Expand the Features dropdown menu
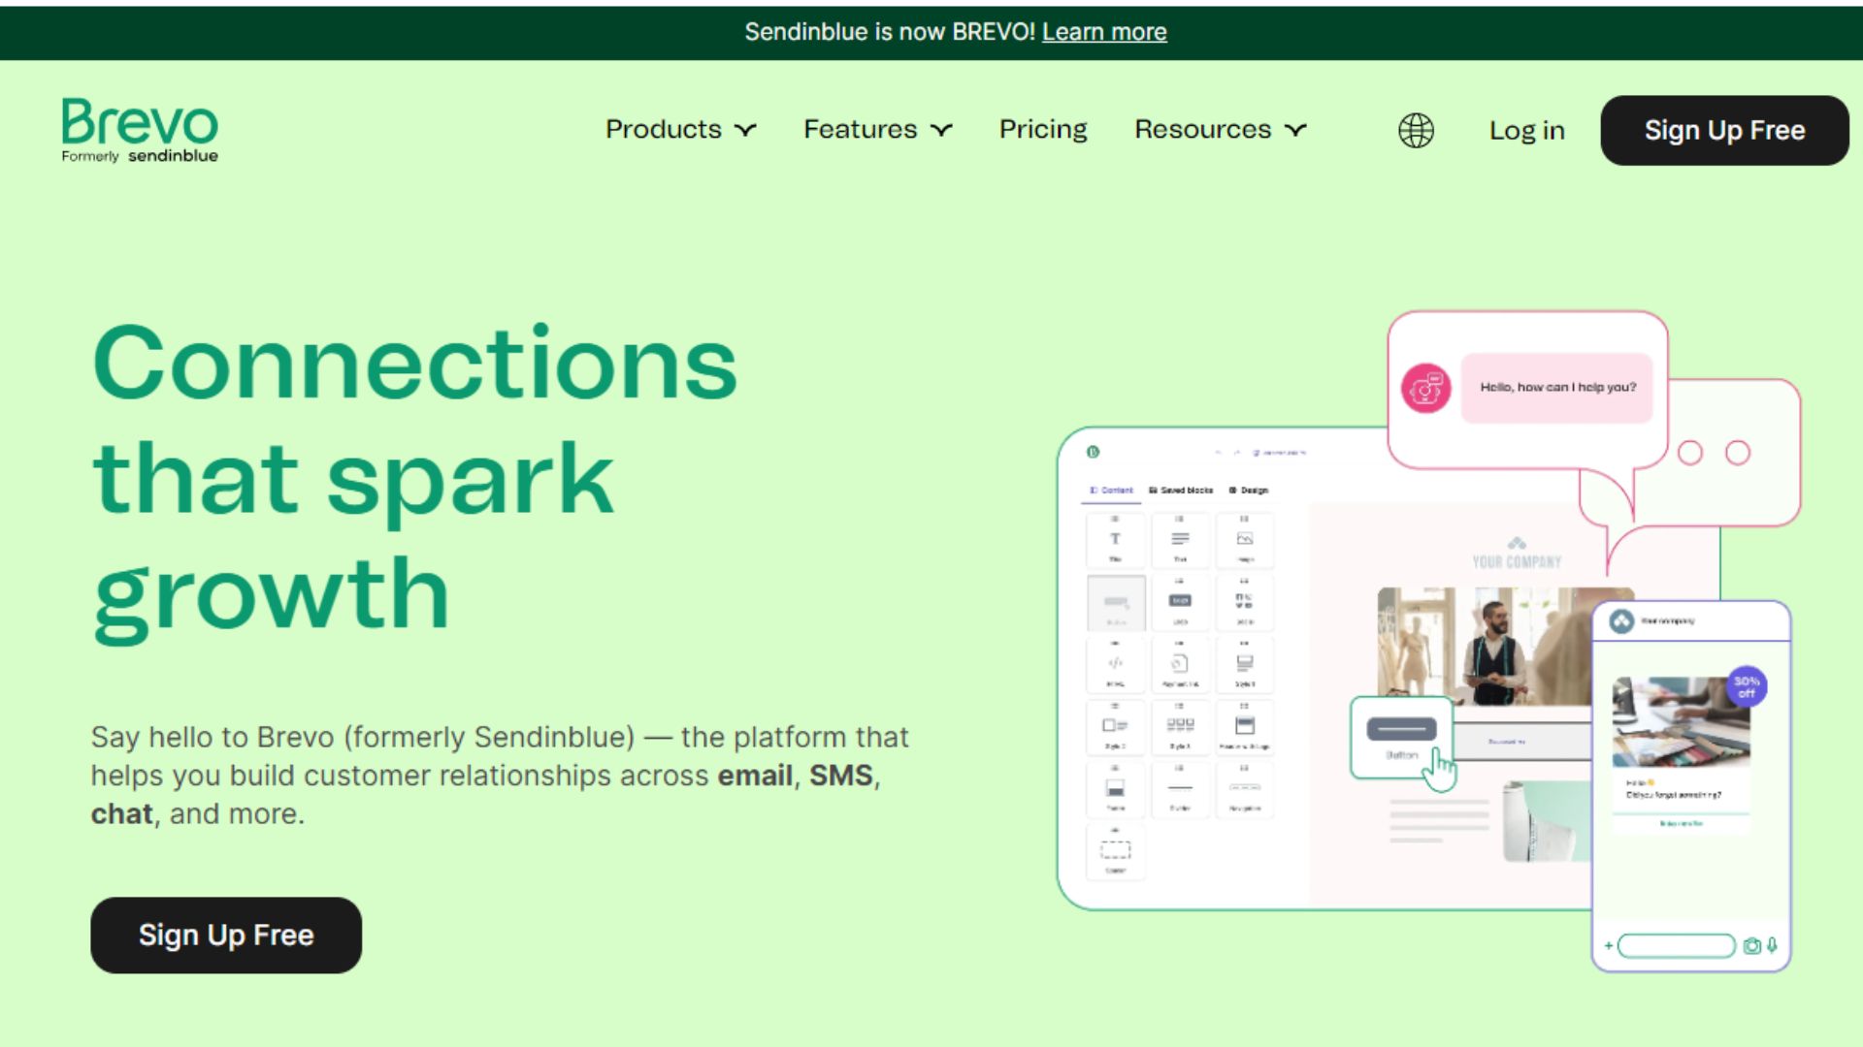The width and height of the screenshot is (1863, 1047). point(877,130)
